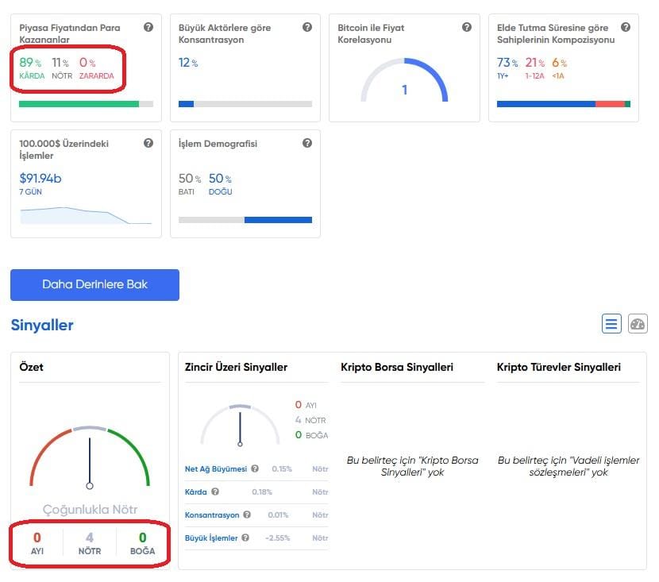
Task: Click the holder composition color bar
Action: click(563, 104)
